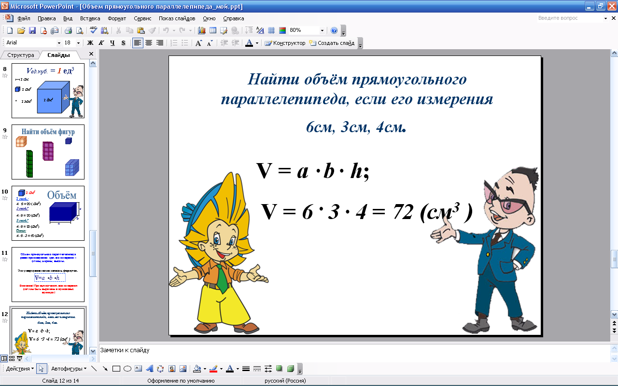Screen dimensions: 618x386
Task: Insert a diagram or organization chart
Action: point(161,369)
